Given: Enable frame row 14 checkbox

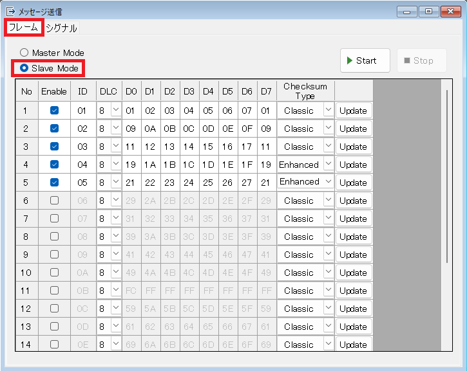Looking at the screenshot, I should (54, 344).
